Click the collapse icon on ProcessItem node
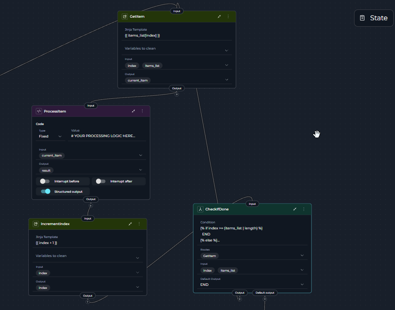This screenshot has width=395, height=310. click(134, 111)
